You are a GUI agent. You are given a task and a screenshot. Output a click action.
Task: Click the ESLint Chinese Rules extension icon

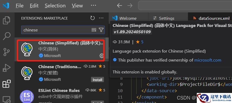click(27, 97)
